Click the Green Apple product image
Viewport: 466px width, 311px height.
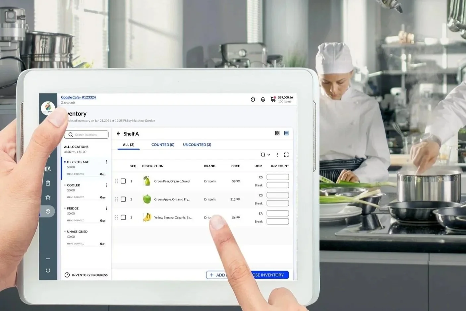point(147,199)
